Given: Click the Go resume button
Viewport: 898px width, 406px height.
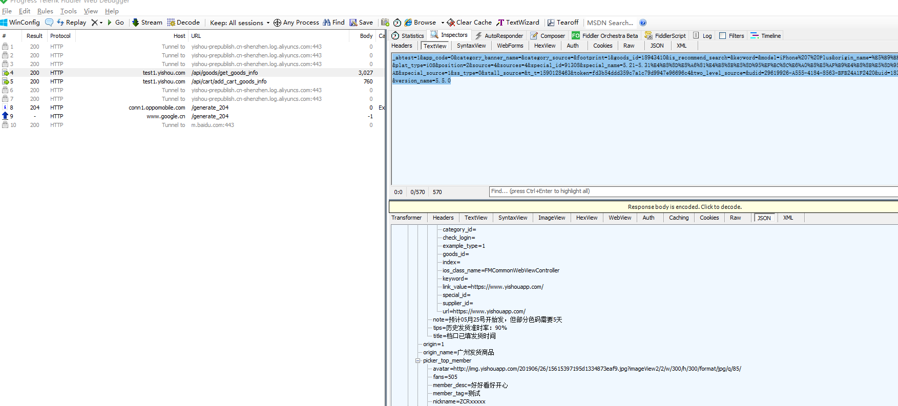Looking at the screenshot, I should pyautogui.click(x=115, y=23).
